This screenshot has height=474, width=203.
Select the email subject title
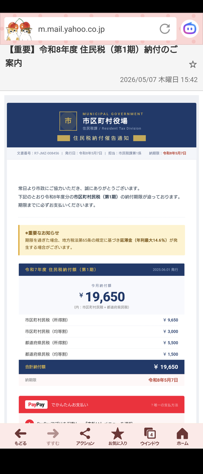[91, 56]
